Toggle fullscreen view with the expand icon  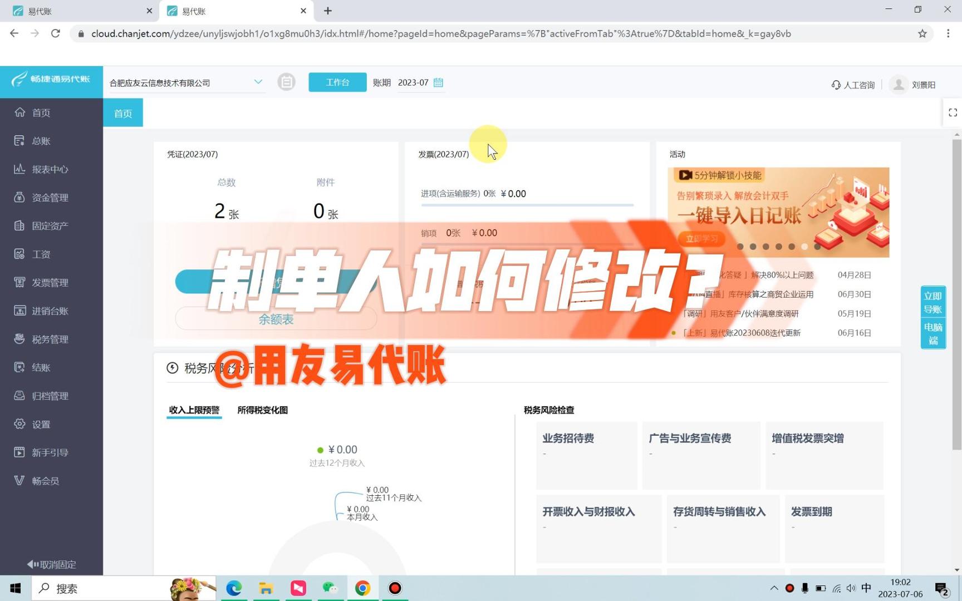coord(952,112)
